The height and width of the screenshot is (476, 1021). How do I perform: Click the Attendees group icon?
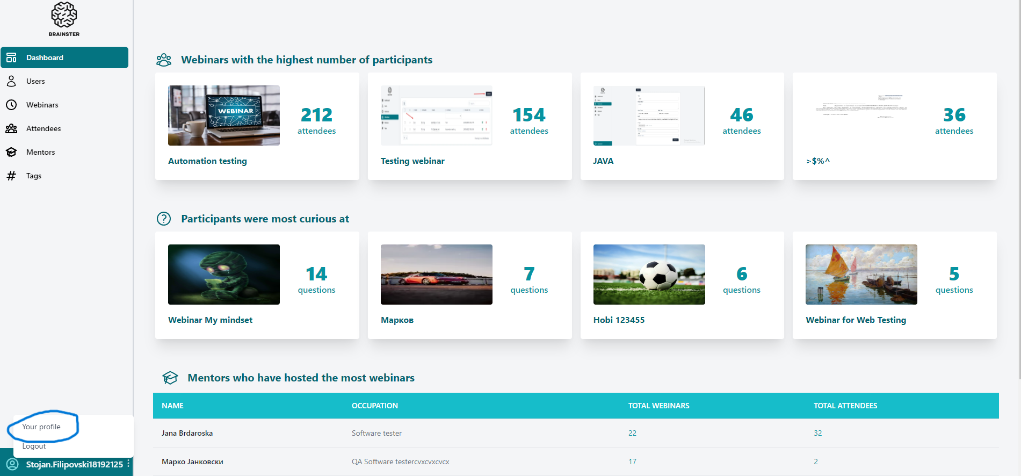coord(11,128)
